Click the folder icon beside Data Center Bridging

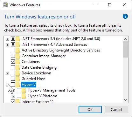[x=17, y=67]
